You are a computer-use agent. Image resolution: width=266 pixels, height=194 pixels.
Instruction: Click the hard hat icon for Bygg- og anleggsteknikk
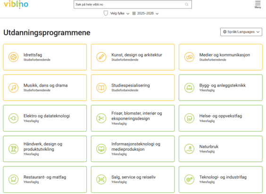[x=189, y=88]
